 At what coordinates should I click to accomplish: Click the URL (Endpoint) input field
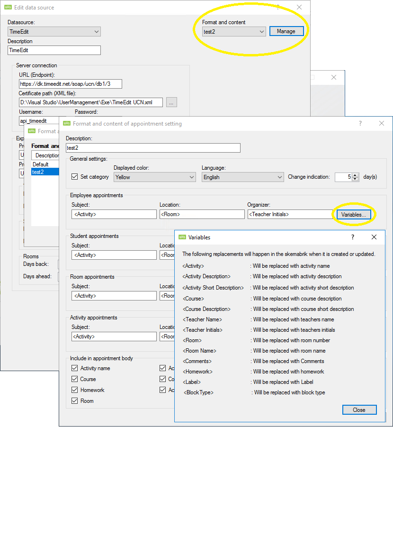(70, 84)
